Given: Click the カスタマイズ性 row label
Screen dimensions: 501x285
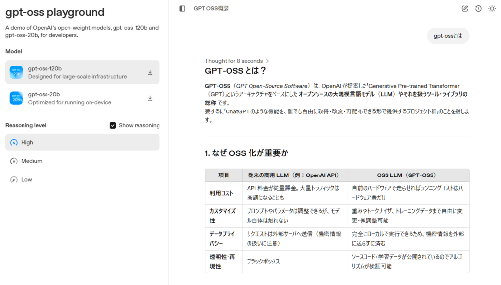Looking at the screenshot, I should coord(223,216).
